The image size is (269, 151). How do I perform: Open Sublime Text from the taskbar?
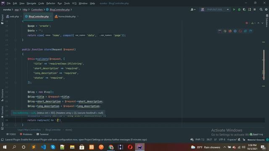pos(34,147)
